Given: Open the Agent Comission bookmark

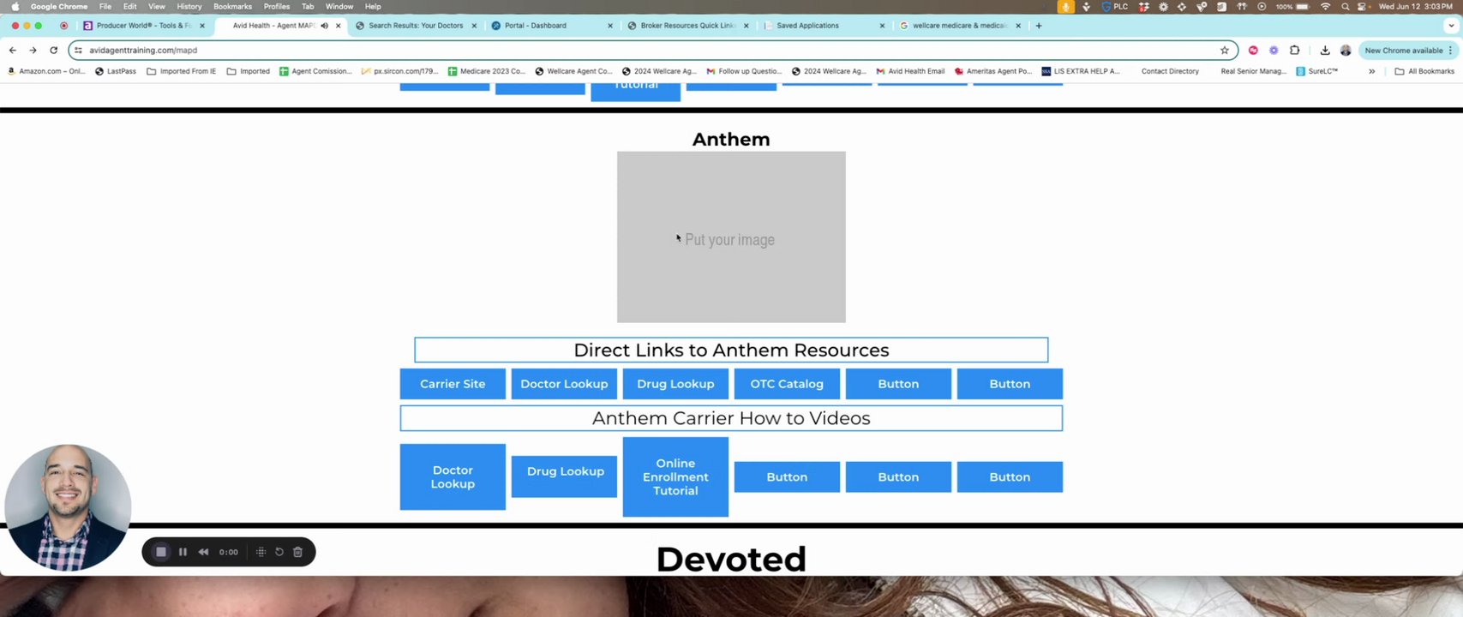Looking at the screenshot, I should [315, 71].
